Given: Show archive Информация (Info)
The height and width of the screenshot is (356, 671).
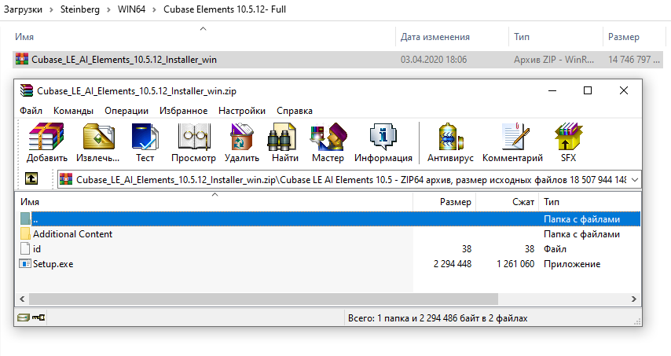Looking at the screenshot, I should (383, 137).
